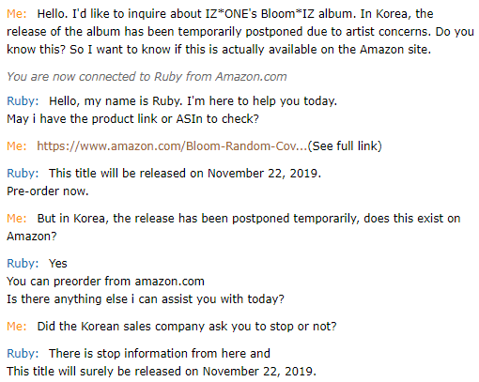Click the "Is there anything else i can assist" line
The image size is (479, 382).
(146, 299)
